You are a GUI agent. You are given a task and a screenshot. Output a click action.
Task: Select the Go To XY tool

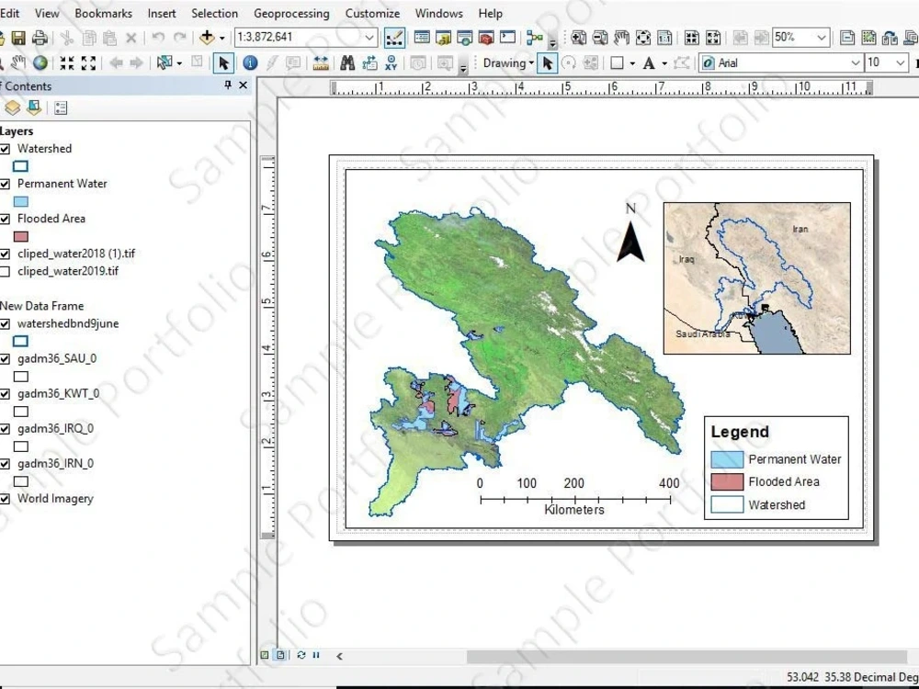click(391, 62)
